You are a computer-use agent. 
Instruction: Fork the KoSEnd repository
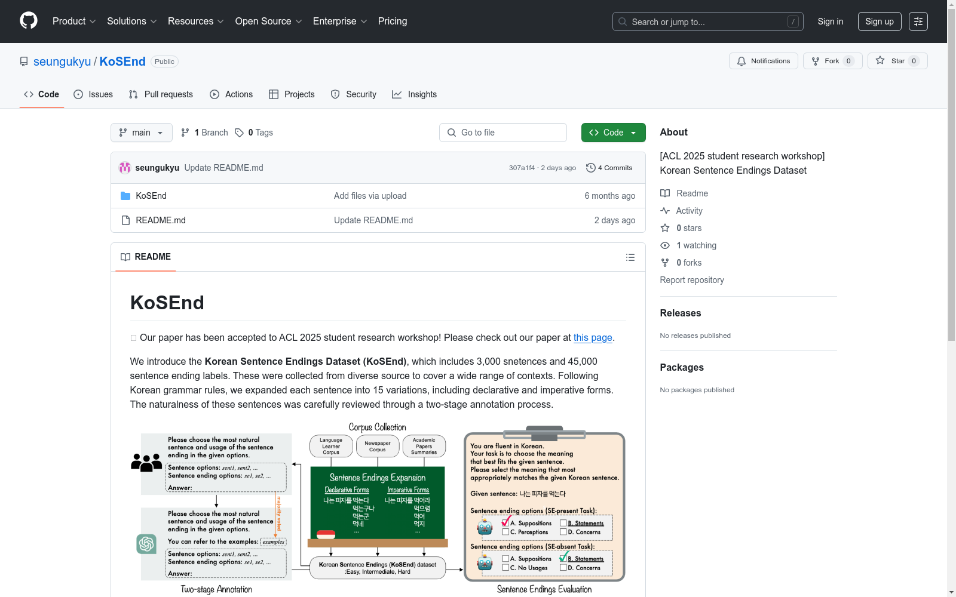tap(833, 61)
